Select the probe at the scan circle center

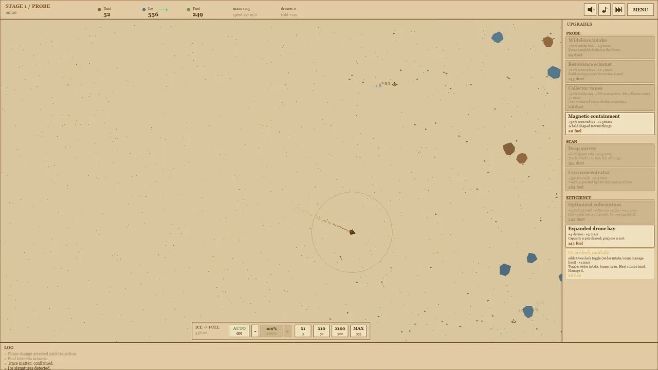click(x=352, y=232)
